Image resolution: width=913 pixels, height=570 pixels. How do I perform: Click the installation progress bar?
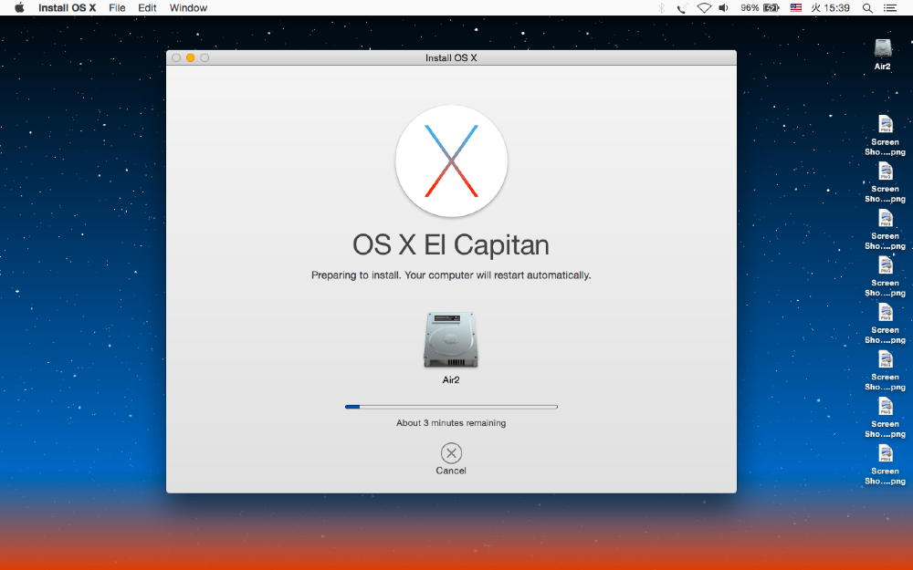pyautogui.click(x=451, y=407)
